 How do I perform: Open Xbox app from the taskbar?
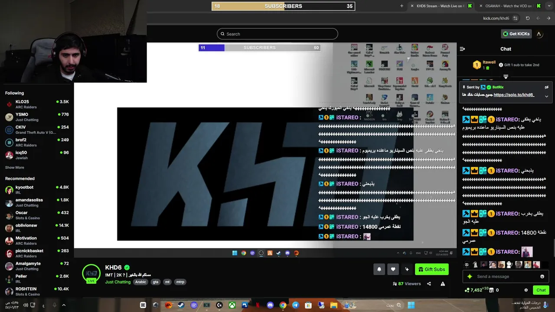pyautogui.click(x=232, y=305)
